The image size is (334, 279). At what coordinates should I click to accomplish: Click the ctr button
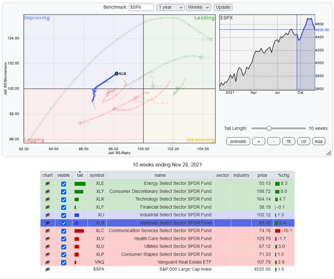(304, 141)
